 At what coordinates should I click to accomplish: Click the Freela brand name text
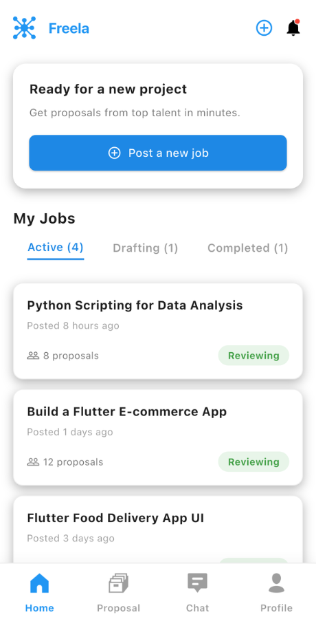click(69, 28)
